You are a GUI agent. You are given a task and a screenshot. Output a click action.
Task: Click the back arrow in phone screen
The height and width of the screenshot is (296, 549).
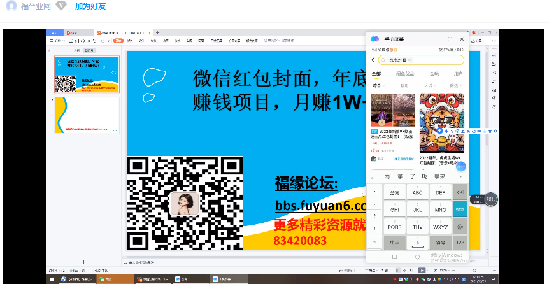(x=373, y=60)
